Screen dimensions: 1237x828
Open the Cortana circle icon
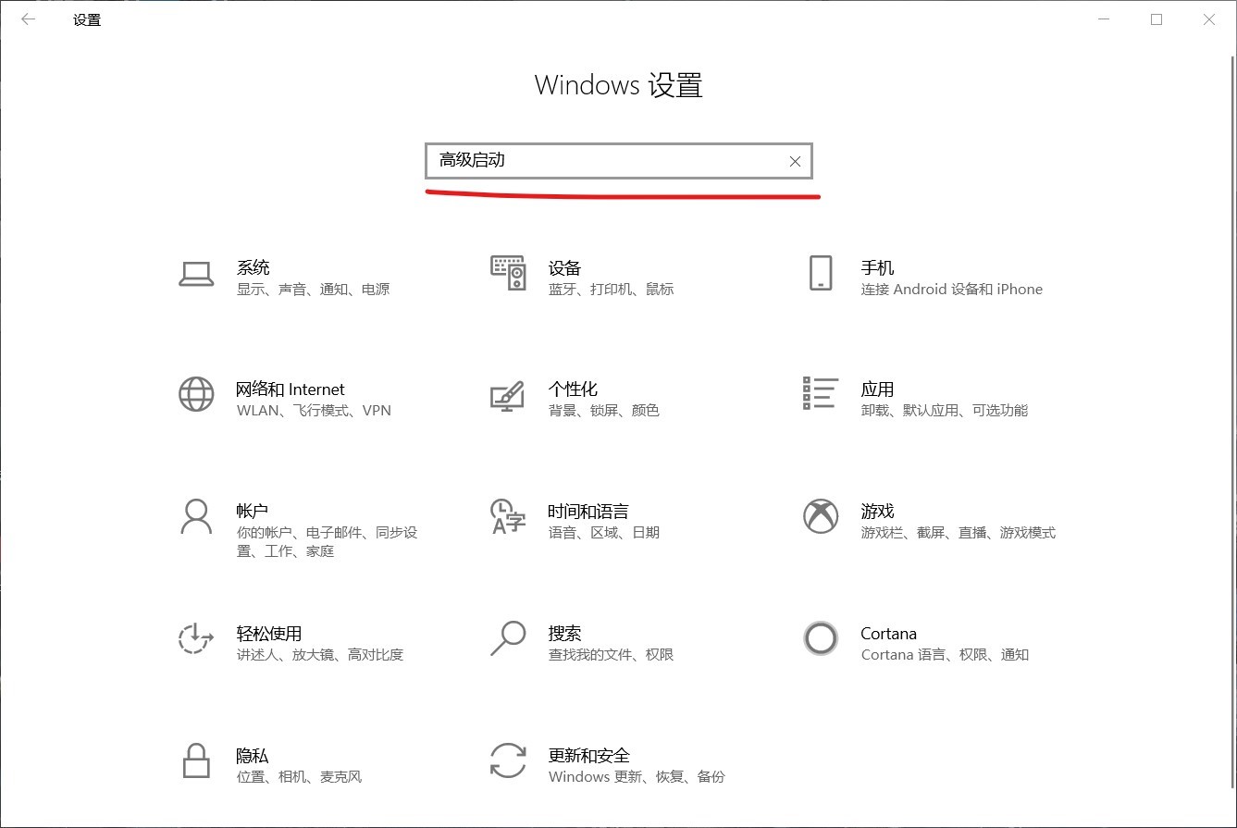(x=821, y=639)
